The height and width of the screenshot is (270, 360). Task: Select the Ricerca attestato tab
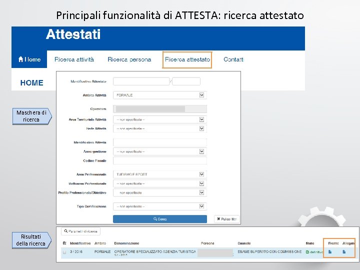[187, 59]
